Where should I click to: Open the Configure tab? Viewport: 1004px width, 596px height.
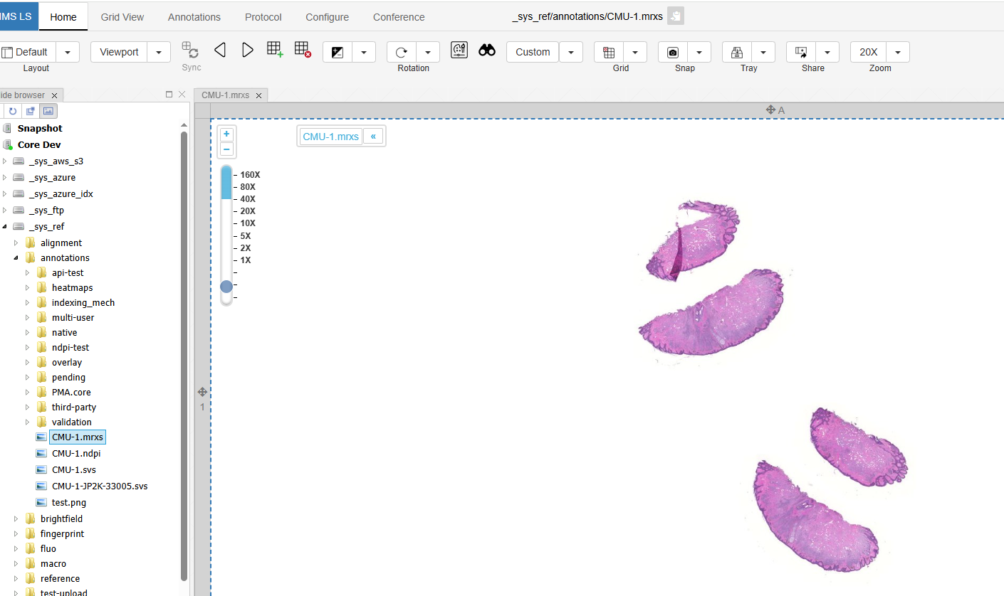click(327, 17)
